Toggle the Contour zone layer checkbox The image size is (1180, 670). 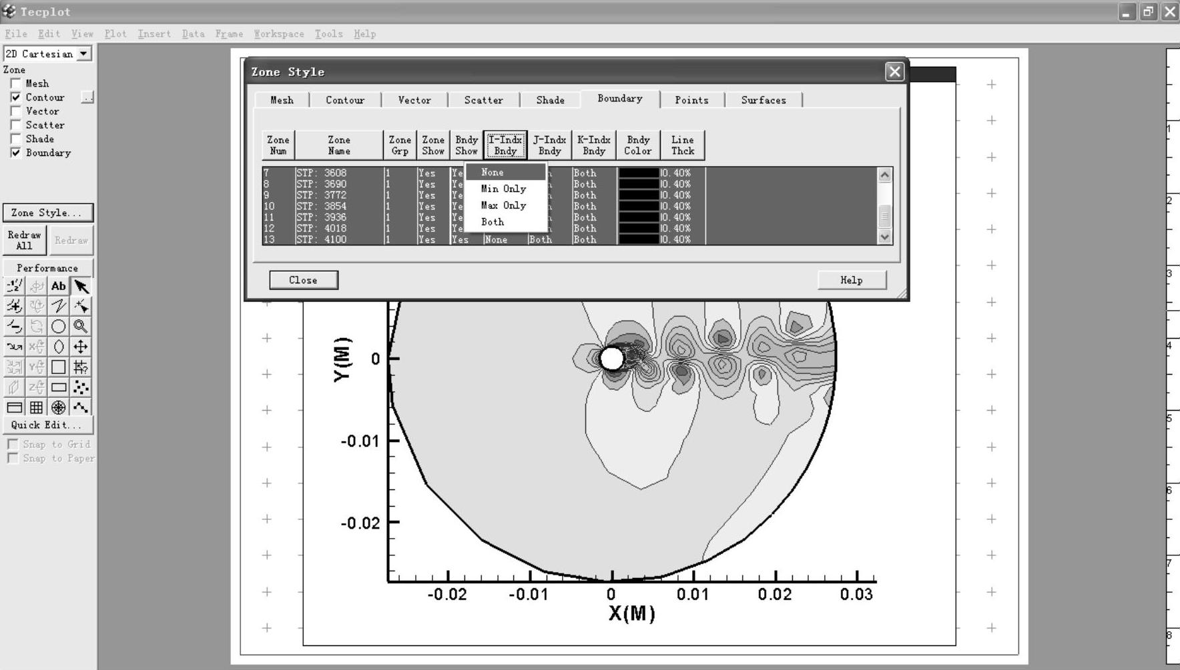point(15,97)
